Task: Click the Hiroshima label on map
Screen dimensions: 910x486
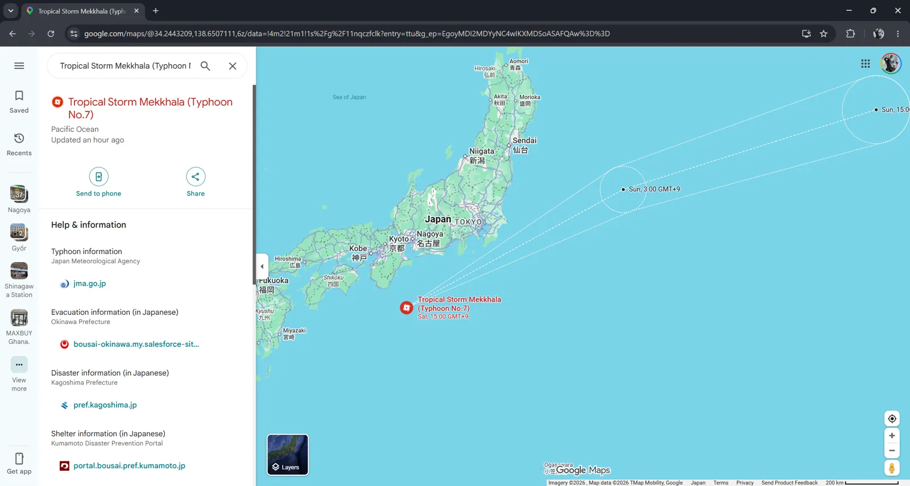Action: coord(288,262)
